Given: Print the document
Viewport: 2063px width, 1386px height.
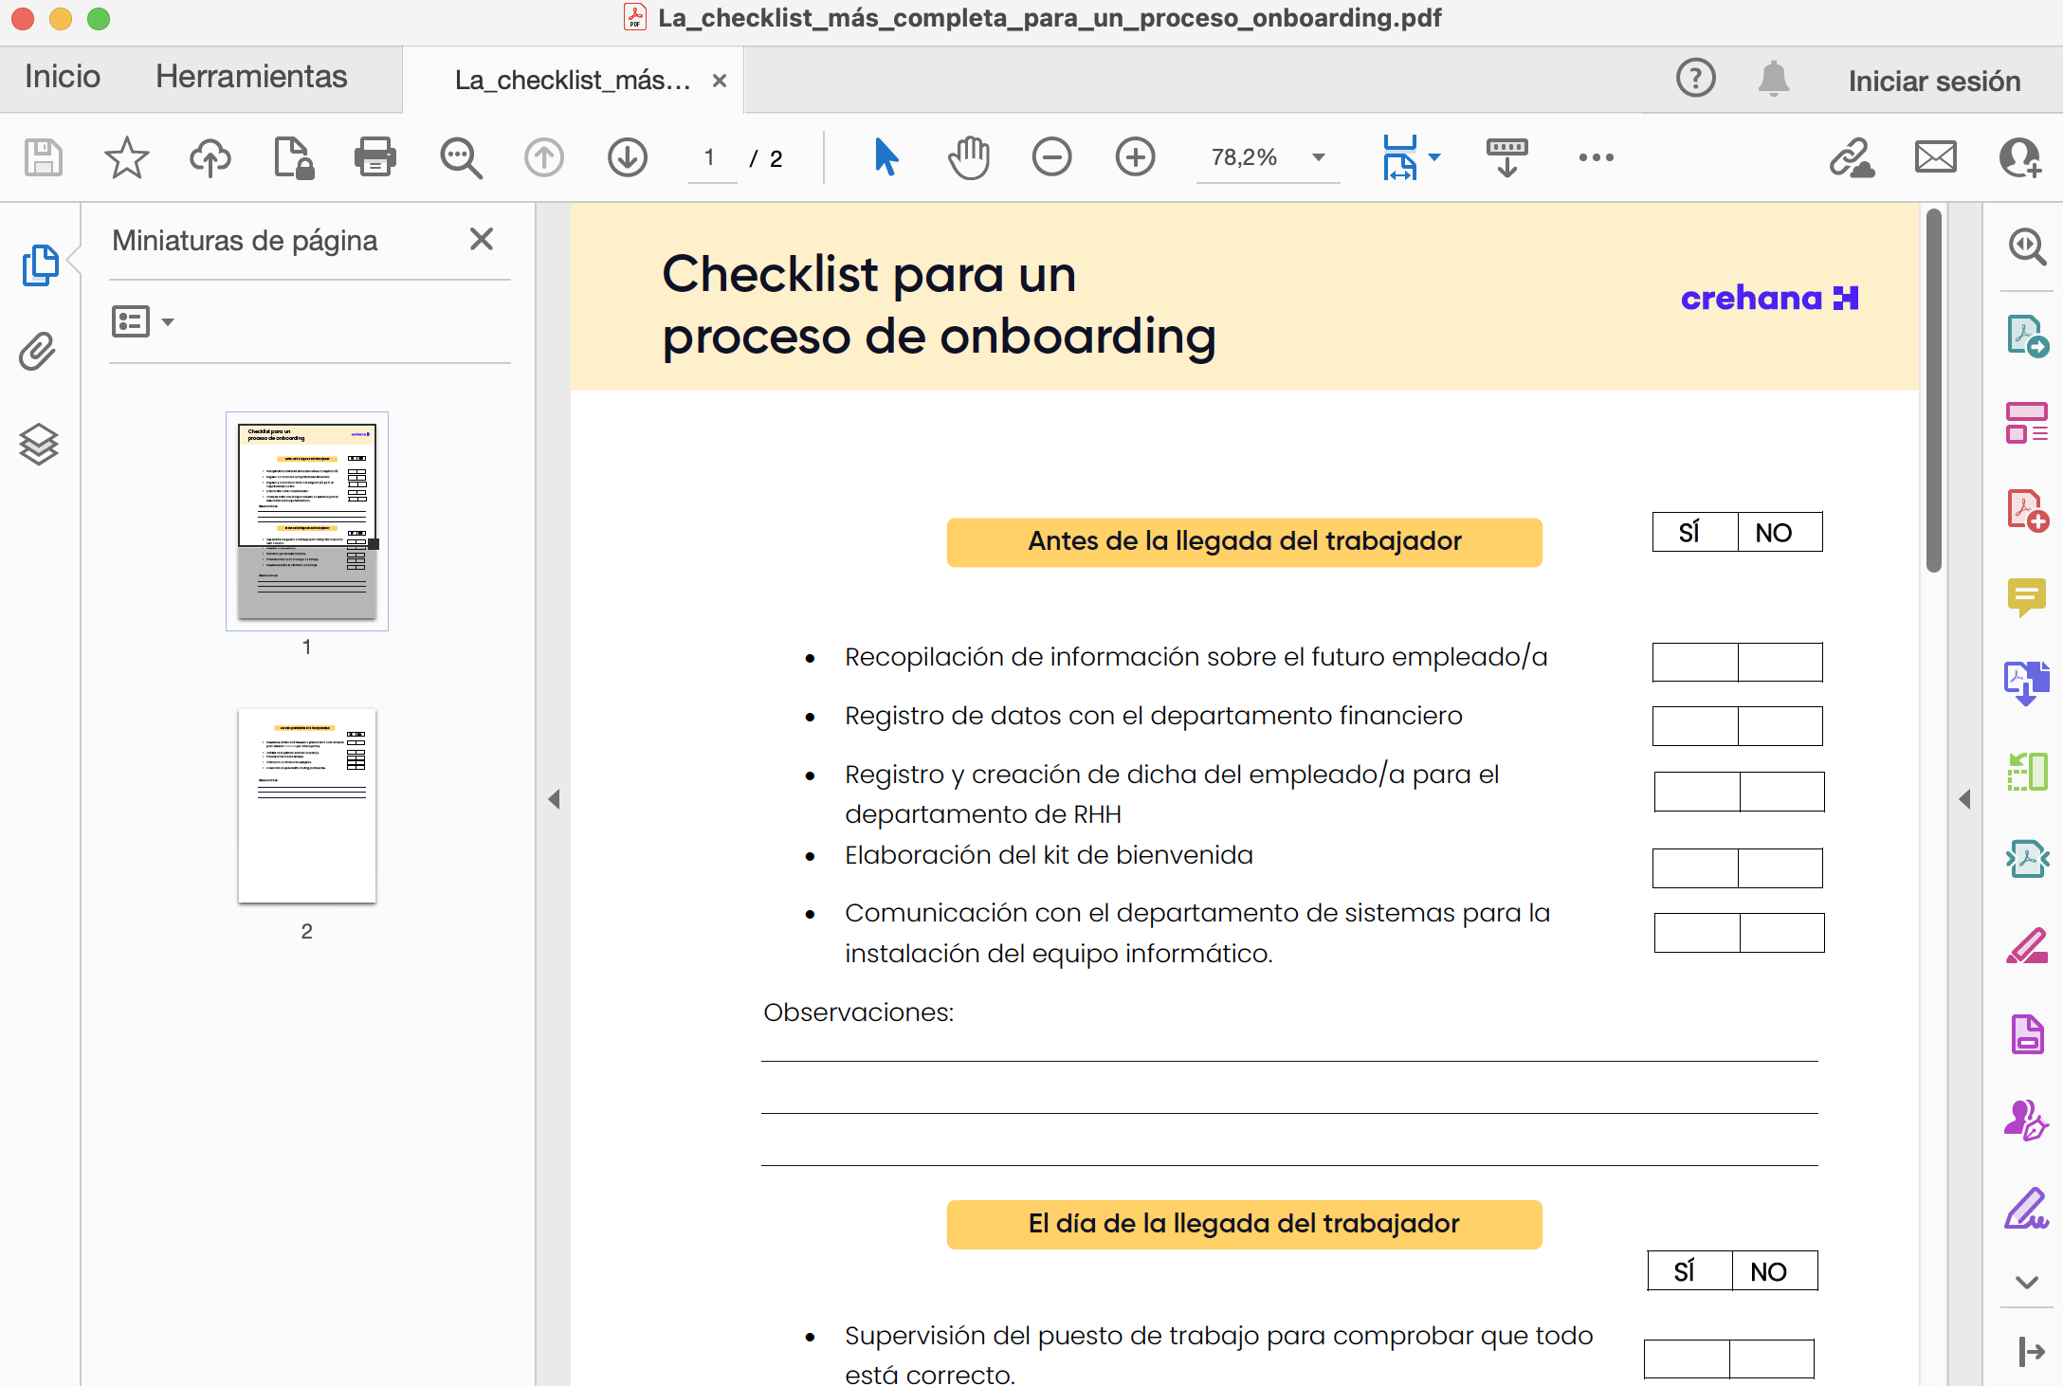Looking at the screenshot, I should tap(374, 157).
